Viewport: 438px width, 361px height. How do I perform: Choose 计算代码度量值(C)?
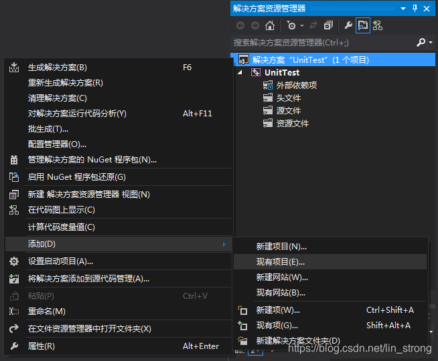[119, 227]
